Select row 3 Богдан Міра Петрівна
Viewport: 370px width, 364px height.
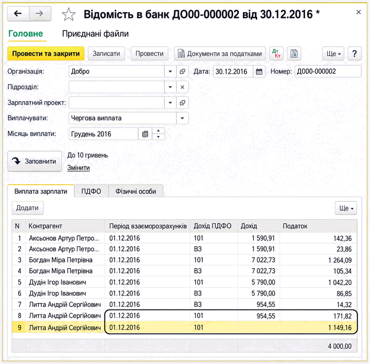tap(185, 260)
